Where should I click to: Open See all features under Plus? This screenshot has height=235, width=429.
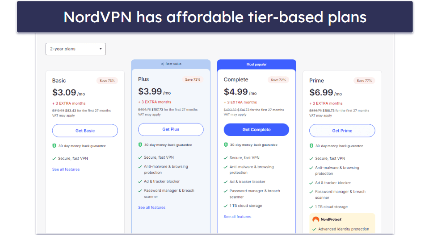pyautogui.click(x=152, y=207)
